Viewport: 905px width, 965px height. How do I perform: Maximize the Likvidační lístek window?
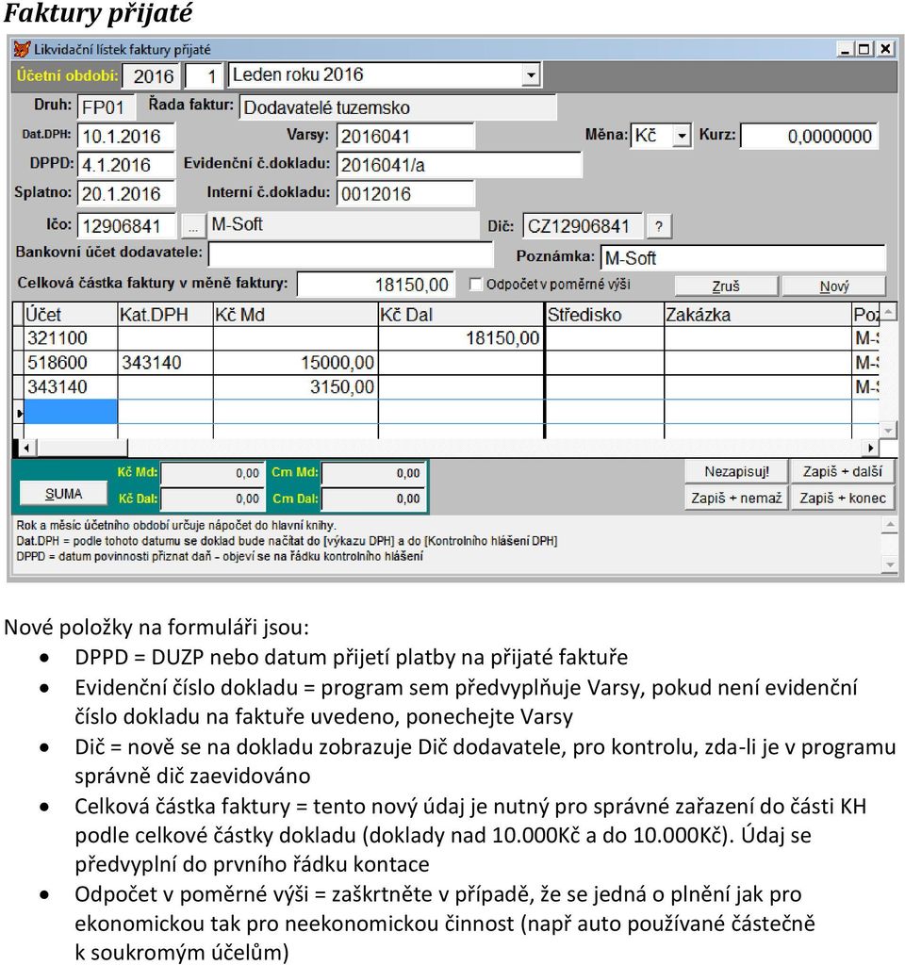click(864, 49)
